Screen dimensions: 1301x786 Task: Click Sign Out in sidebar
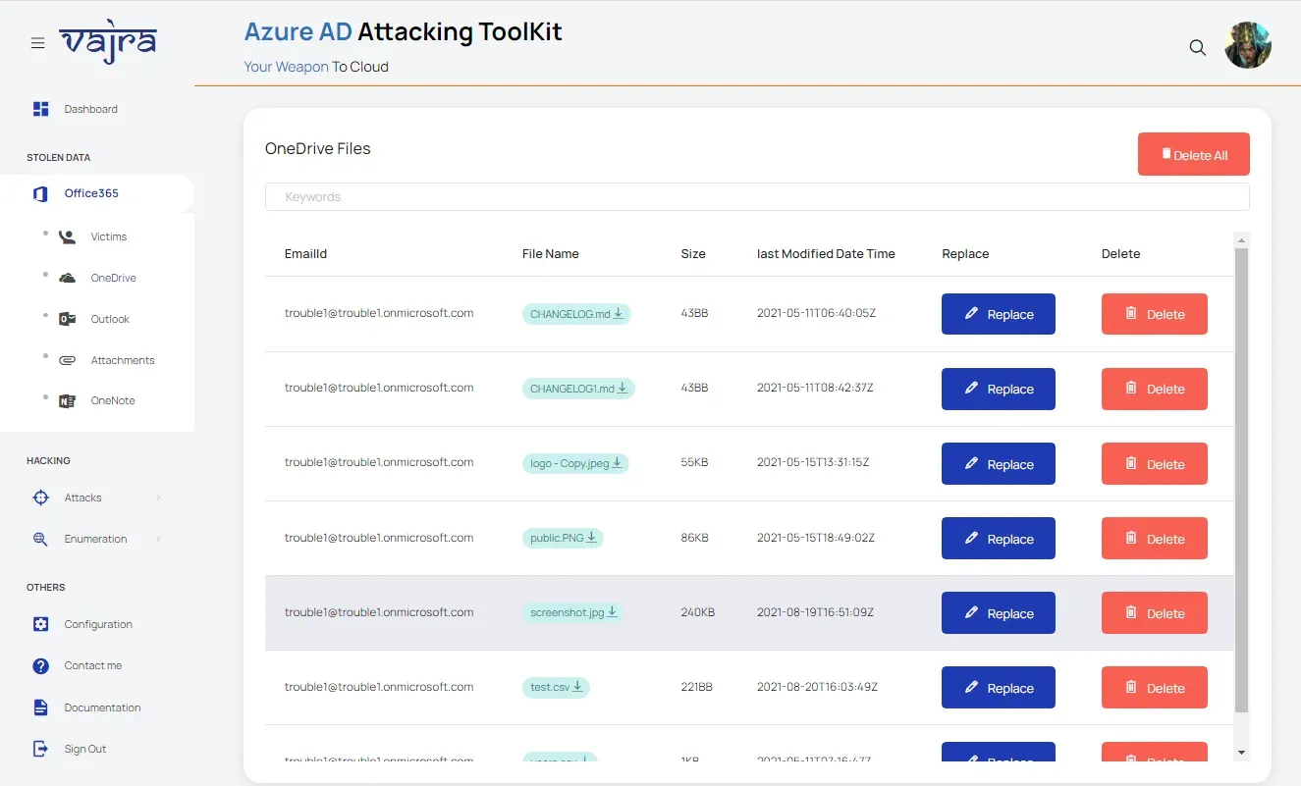[85, 749]
